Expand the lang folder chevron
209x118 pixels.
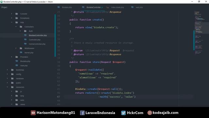[12, 96]
